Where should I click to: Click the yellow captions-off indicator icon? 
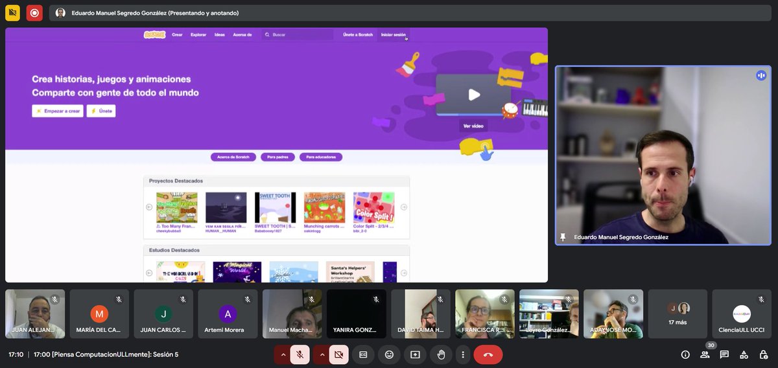tap(12, 13)
